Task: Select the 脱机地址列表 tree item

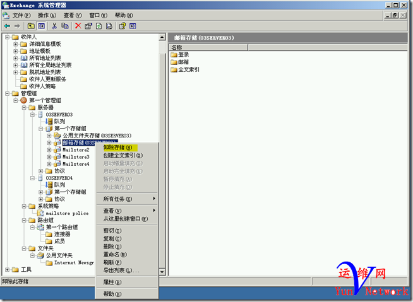Action: point(45,72)
